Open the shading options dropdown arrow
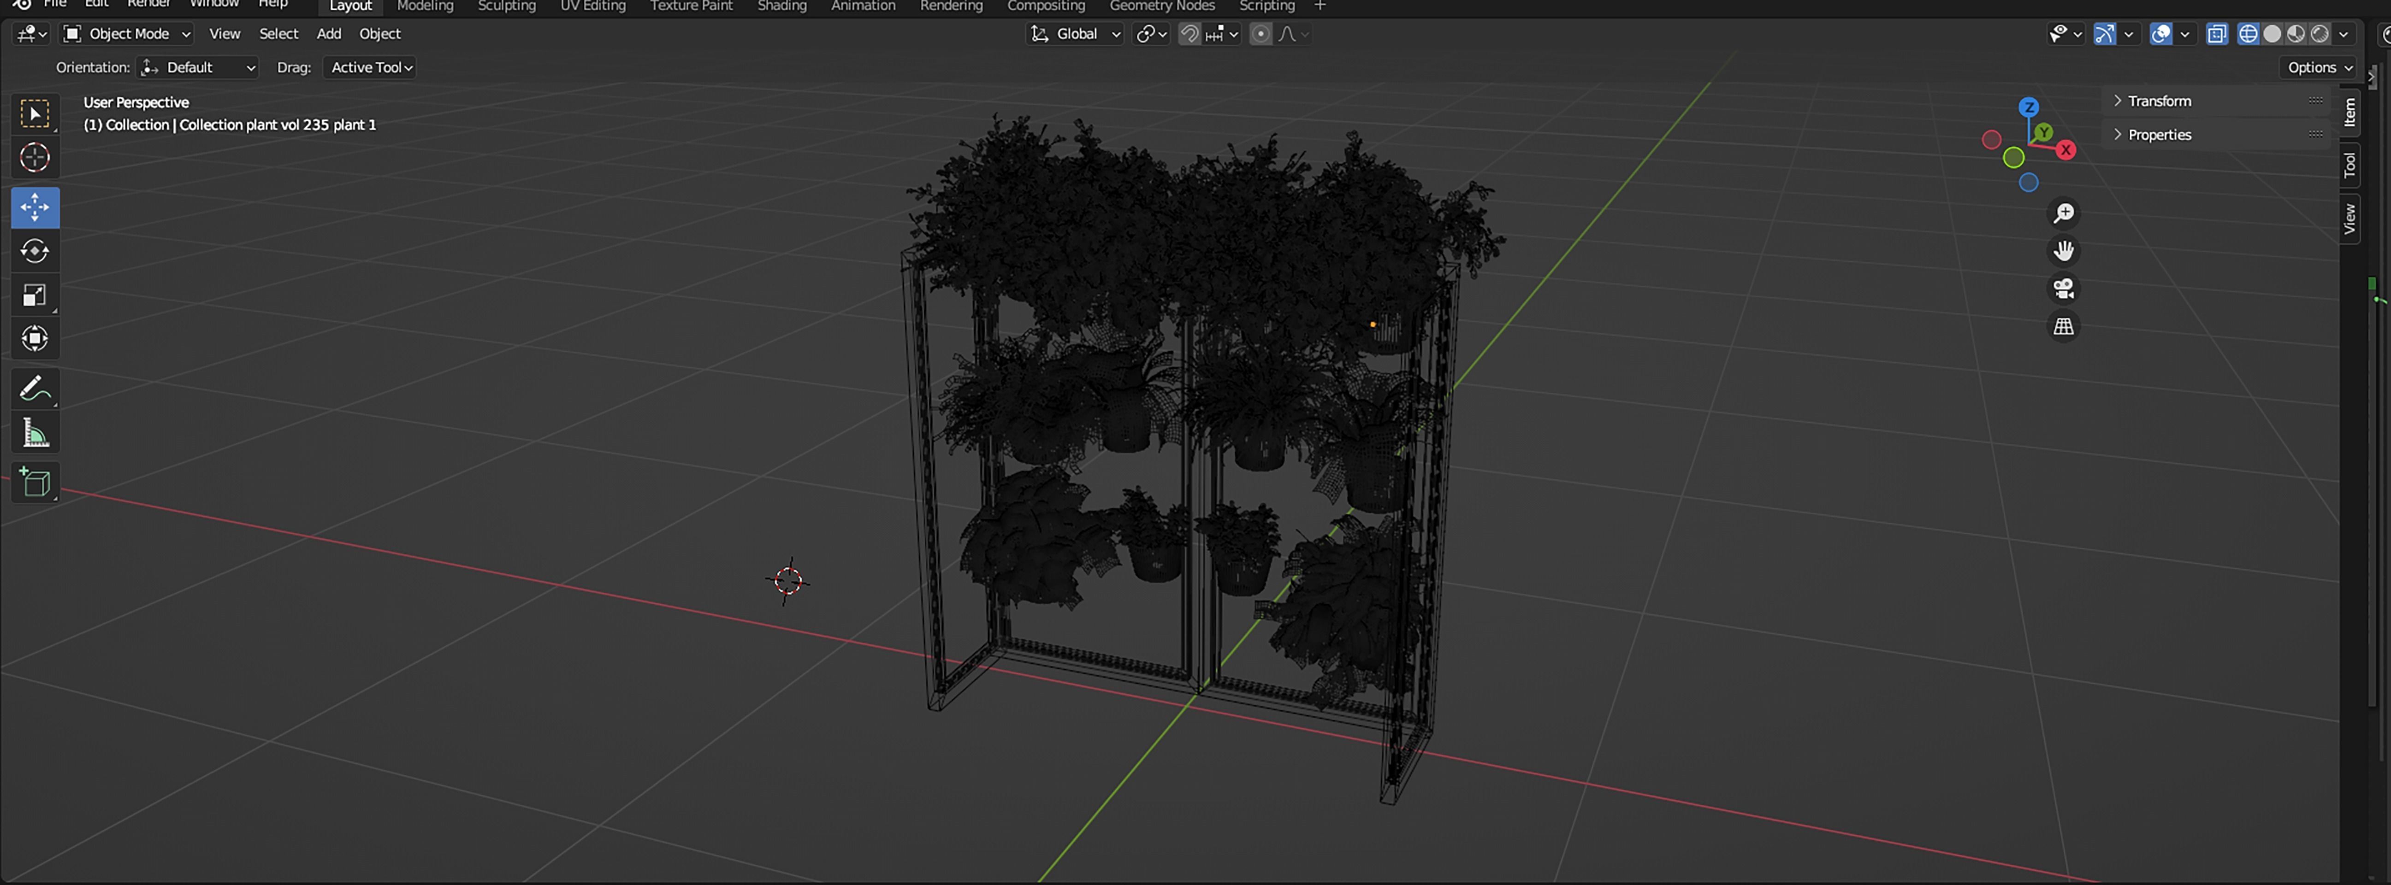The image size is (2391, 885). pyautogui.click(x=2344, y=34)
